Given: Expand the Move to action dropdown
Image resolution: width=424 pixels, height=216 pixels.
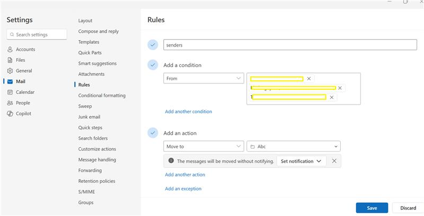Looking at the screenshot, I should tap(204, 146).
